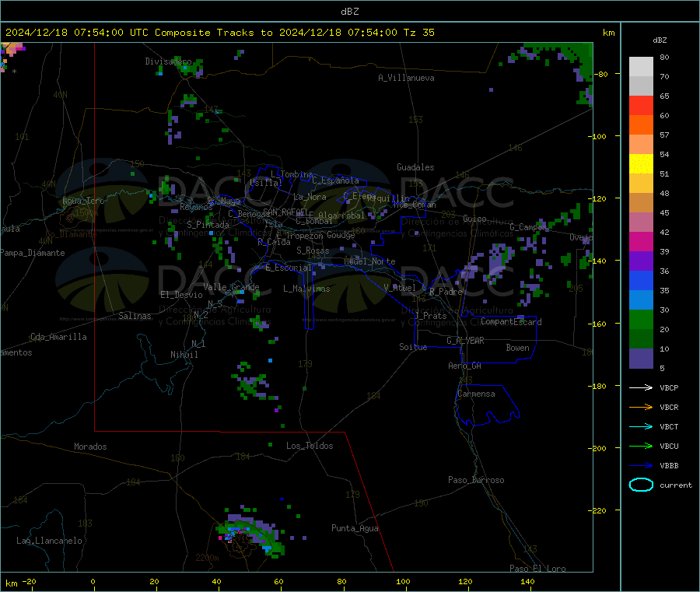Click the cyan 'current' ellipse legend
Screen dimensions: 700x592
tap(641, 485)
